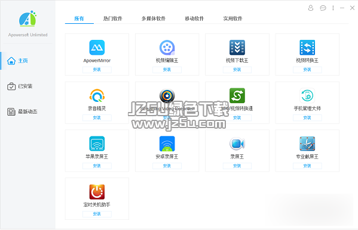Click 安装 under 录屏王
The width and height of the screenshot is (358, 230).
[237, 166]
